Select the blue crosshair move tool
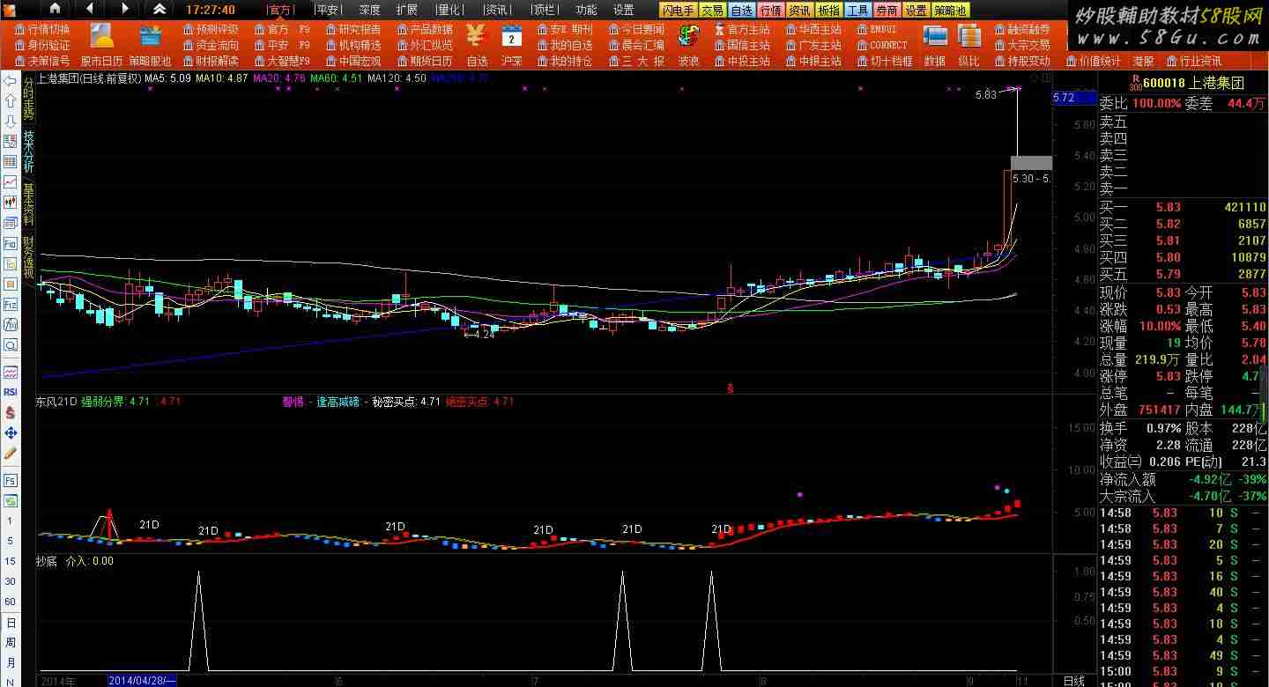Screen dimensions: 1269x687 (x=11, y=432)
